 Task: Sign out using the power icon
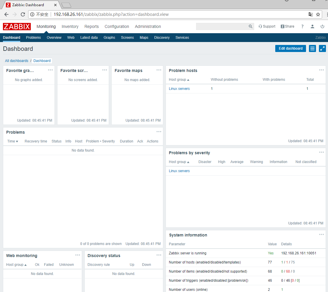[322, 26]
